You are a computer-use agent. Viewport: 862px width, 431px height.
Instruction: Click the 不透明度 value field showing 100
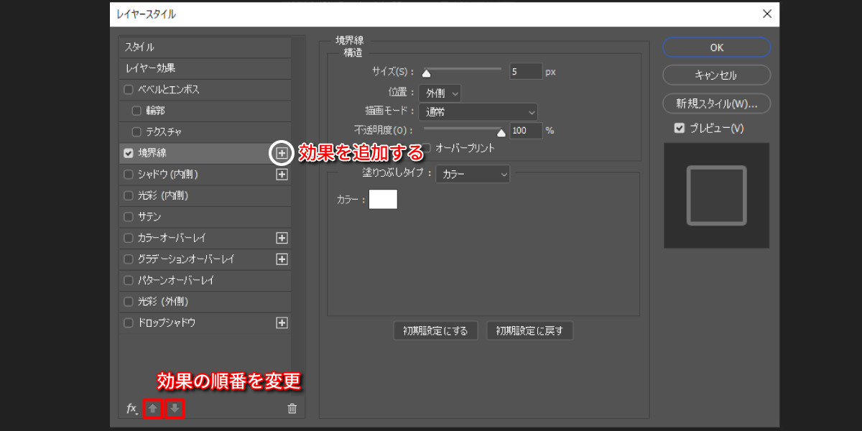point(526,131)
